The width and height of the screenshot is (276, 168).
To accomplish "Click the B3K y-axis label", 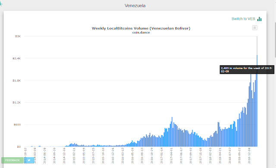I will tap(18, 36).
